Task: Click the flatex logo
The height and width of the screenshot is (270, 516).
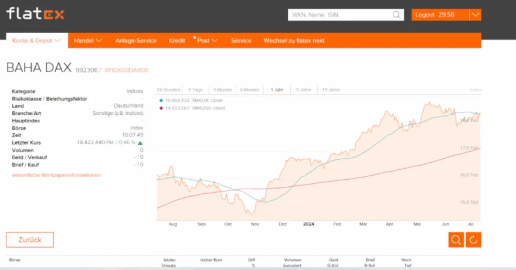Action: pyautogui.click(x=35, y=14)
